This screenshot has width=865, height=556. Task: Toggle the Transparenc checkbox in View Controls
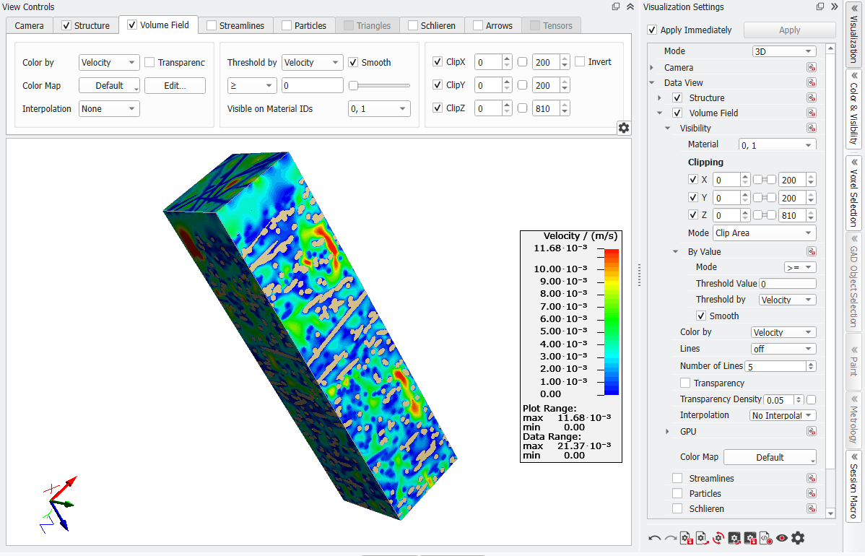click(x=149, y=62)
